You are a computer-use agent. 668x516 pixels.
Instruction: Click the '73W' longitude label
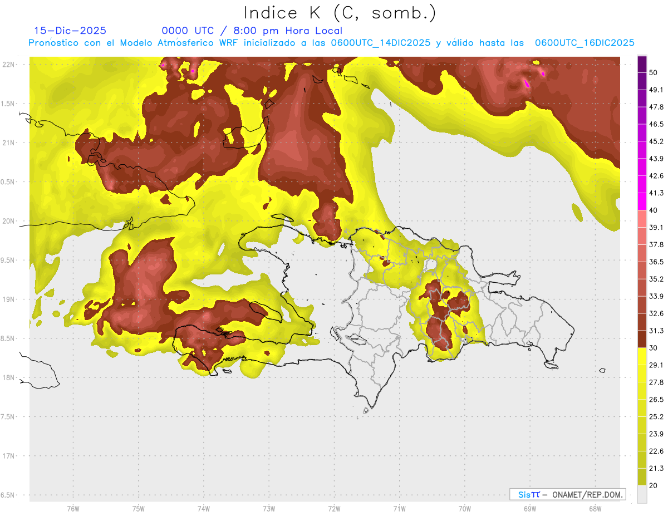click(x=269, y=509)
